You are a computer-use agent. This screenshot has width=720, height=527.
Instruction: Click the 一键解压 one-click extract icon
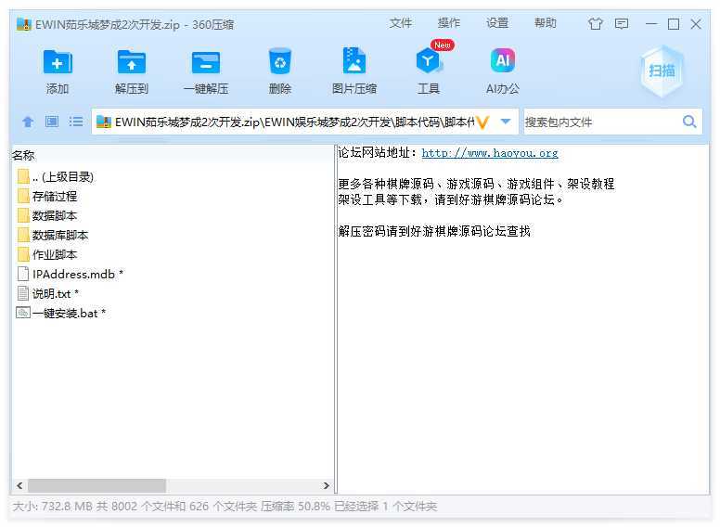tap(206, 62)
